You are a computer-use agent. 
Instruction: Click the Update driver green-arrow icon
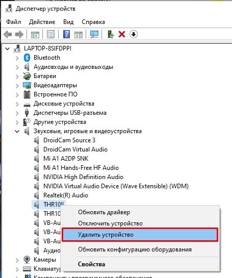(111, 34)
